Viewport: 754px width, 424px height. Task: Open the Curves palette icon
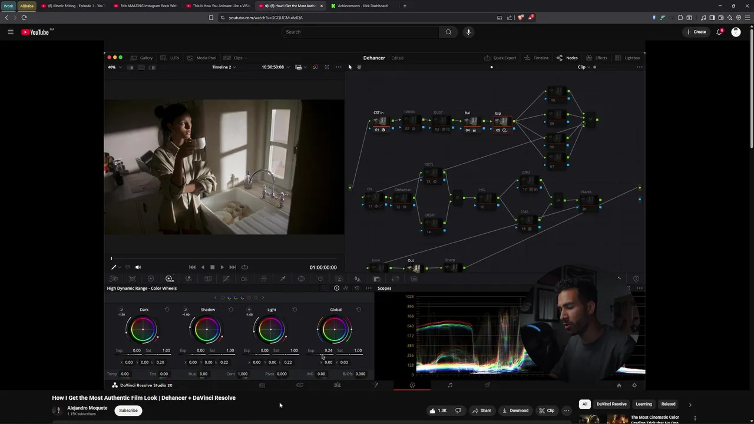[x=226, y=279]
